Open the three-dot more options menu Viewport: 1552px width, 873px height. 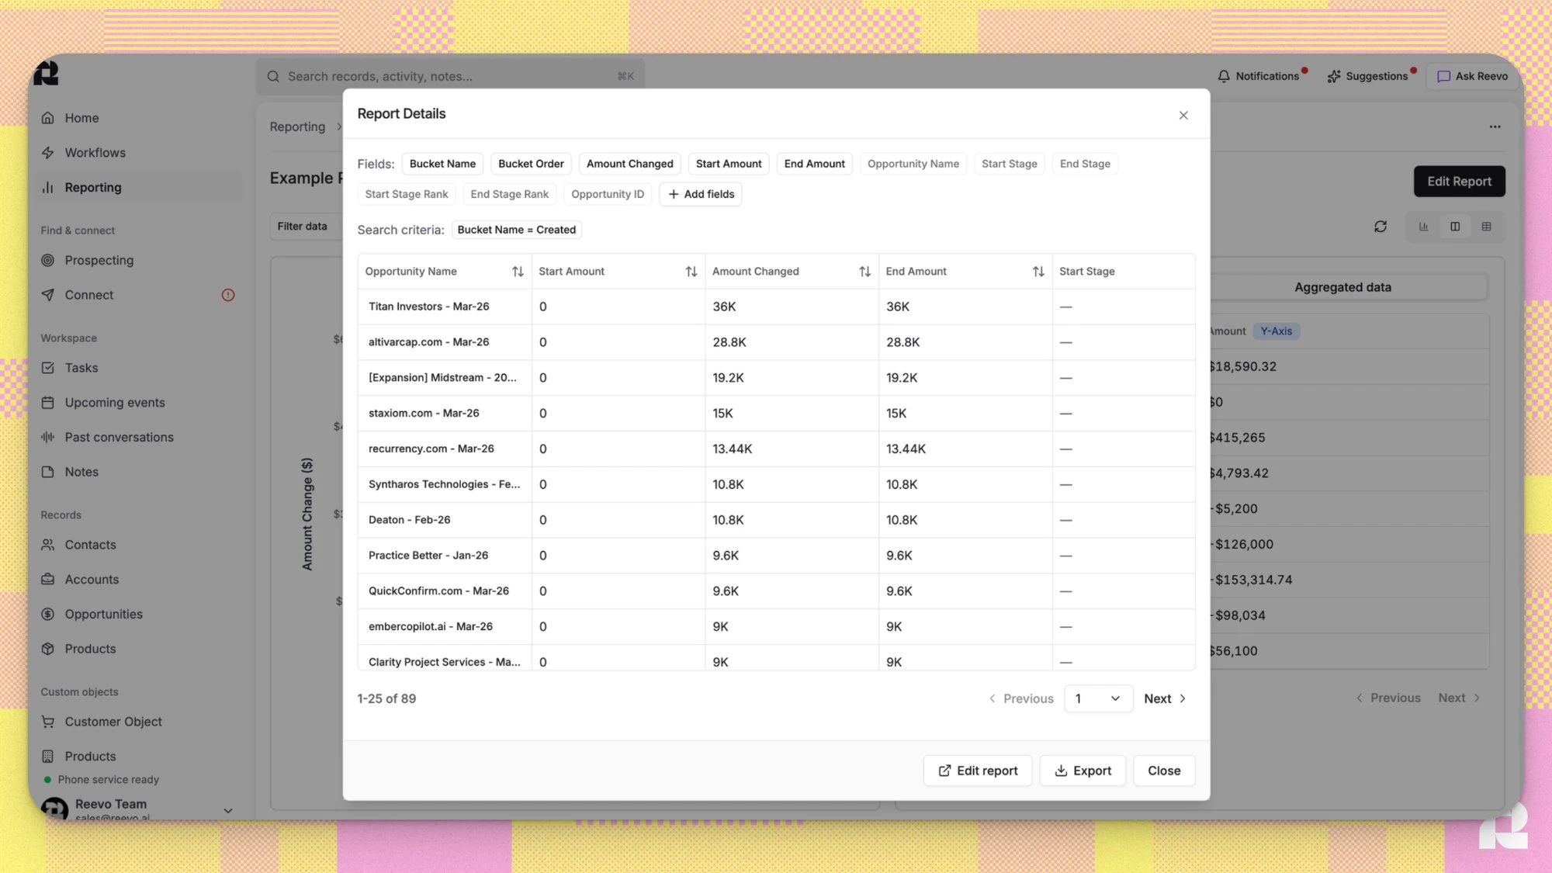1495,126
